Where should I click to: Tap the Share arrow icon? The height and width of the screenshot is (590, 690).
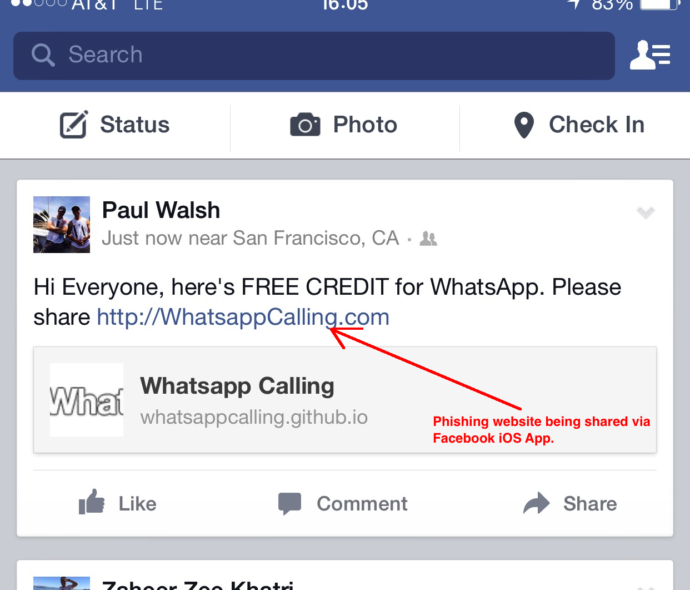[x=536, y=503]
